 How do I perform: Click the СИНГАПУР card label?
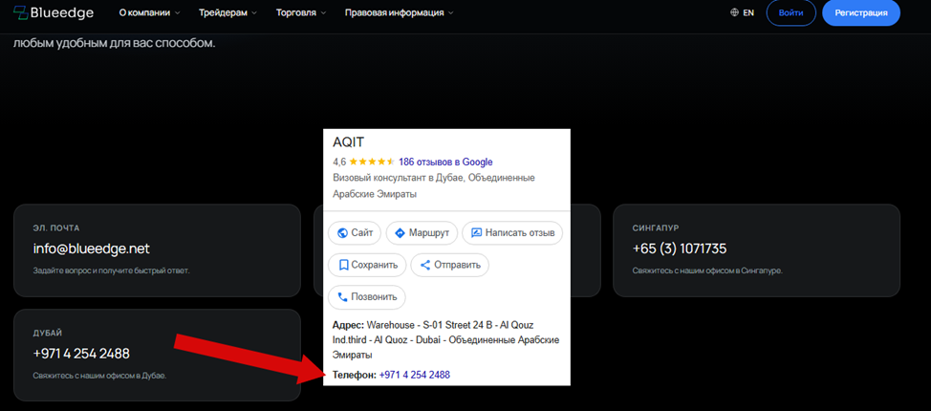656,228
